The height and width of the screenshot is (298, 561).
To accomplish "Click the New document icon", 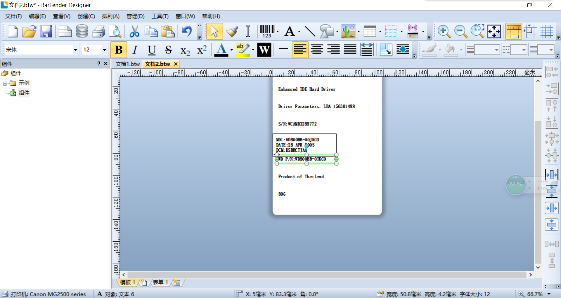I will pyautogui.click(x=13, y=32).
